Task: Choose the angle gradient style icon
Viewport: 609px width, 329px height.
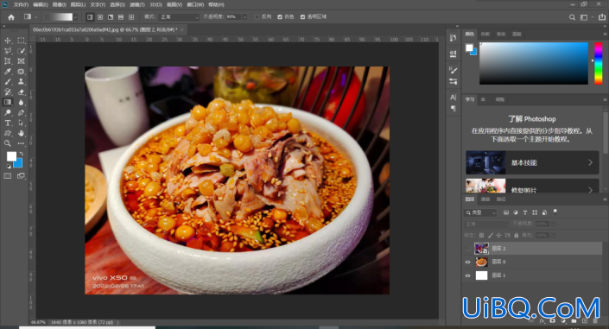Action: tap(111, 17)
